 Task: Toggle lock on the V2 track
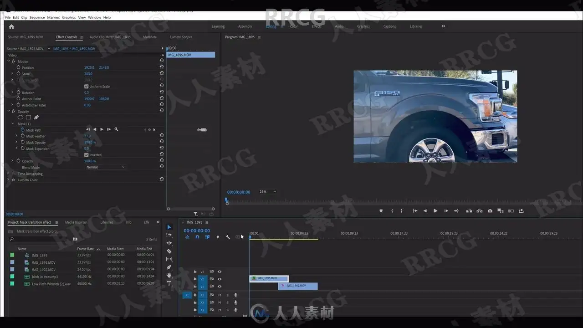pyautogui.click(x=195, y=279)
